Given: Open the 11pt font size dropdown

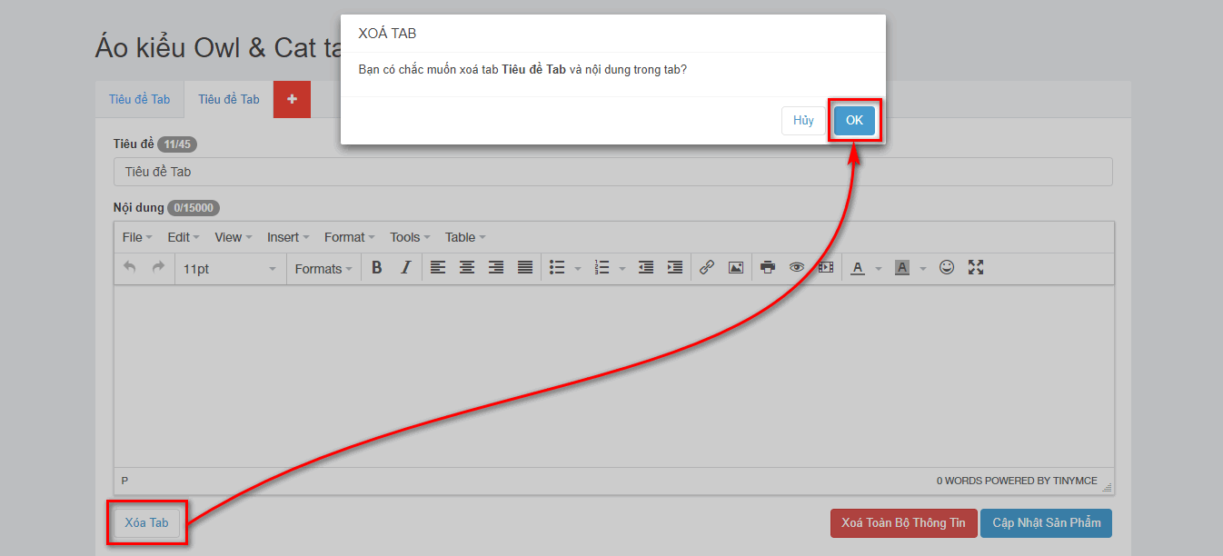Looking at the screenshot, I should (229, 269).
